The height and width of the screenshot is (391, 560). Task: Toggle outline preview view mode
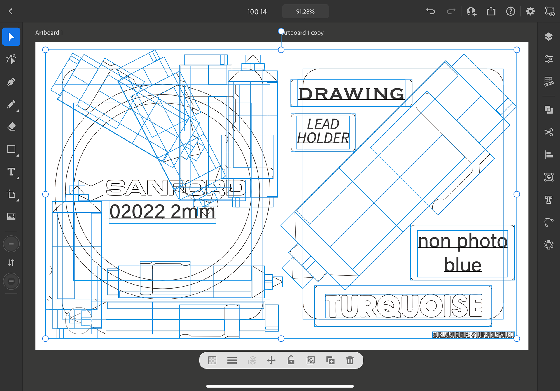point(550,11)
